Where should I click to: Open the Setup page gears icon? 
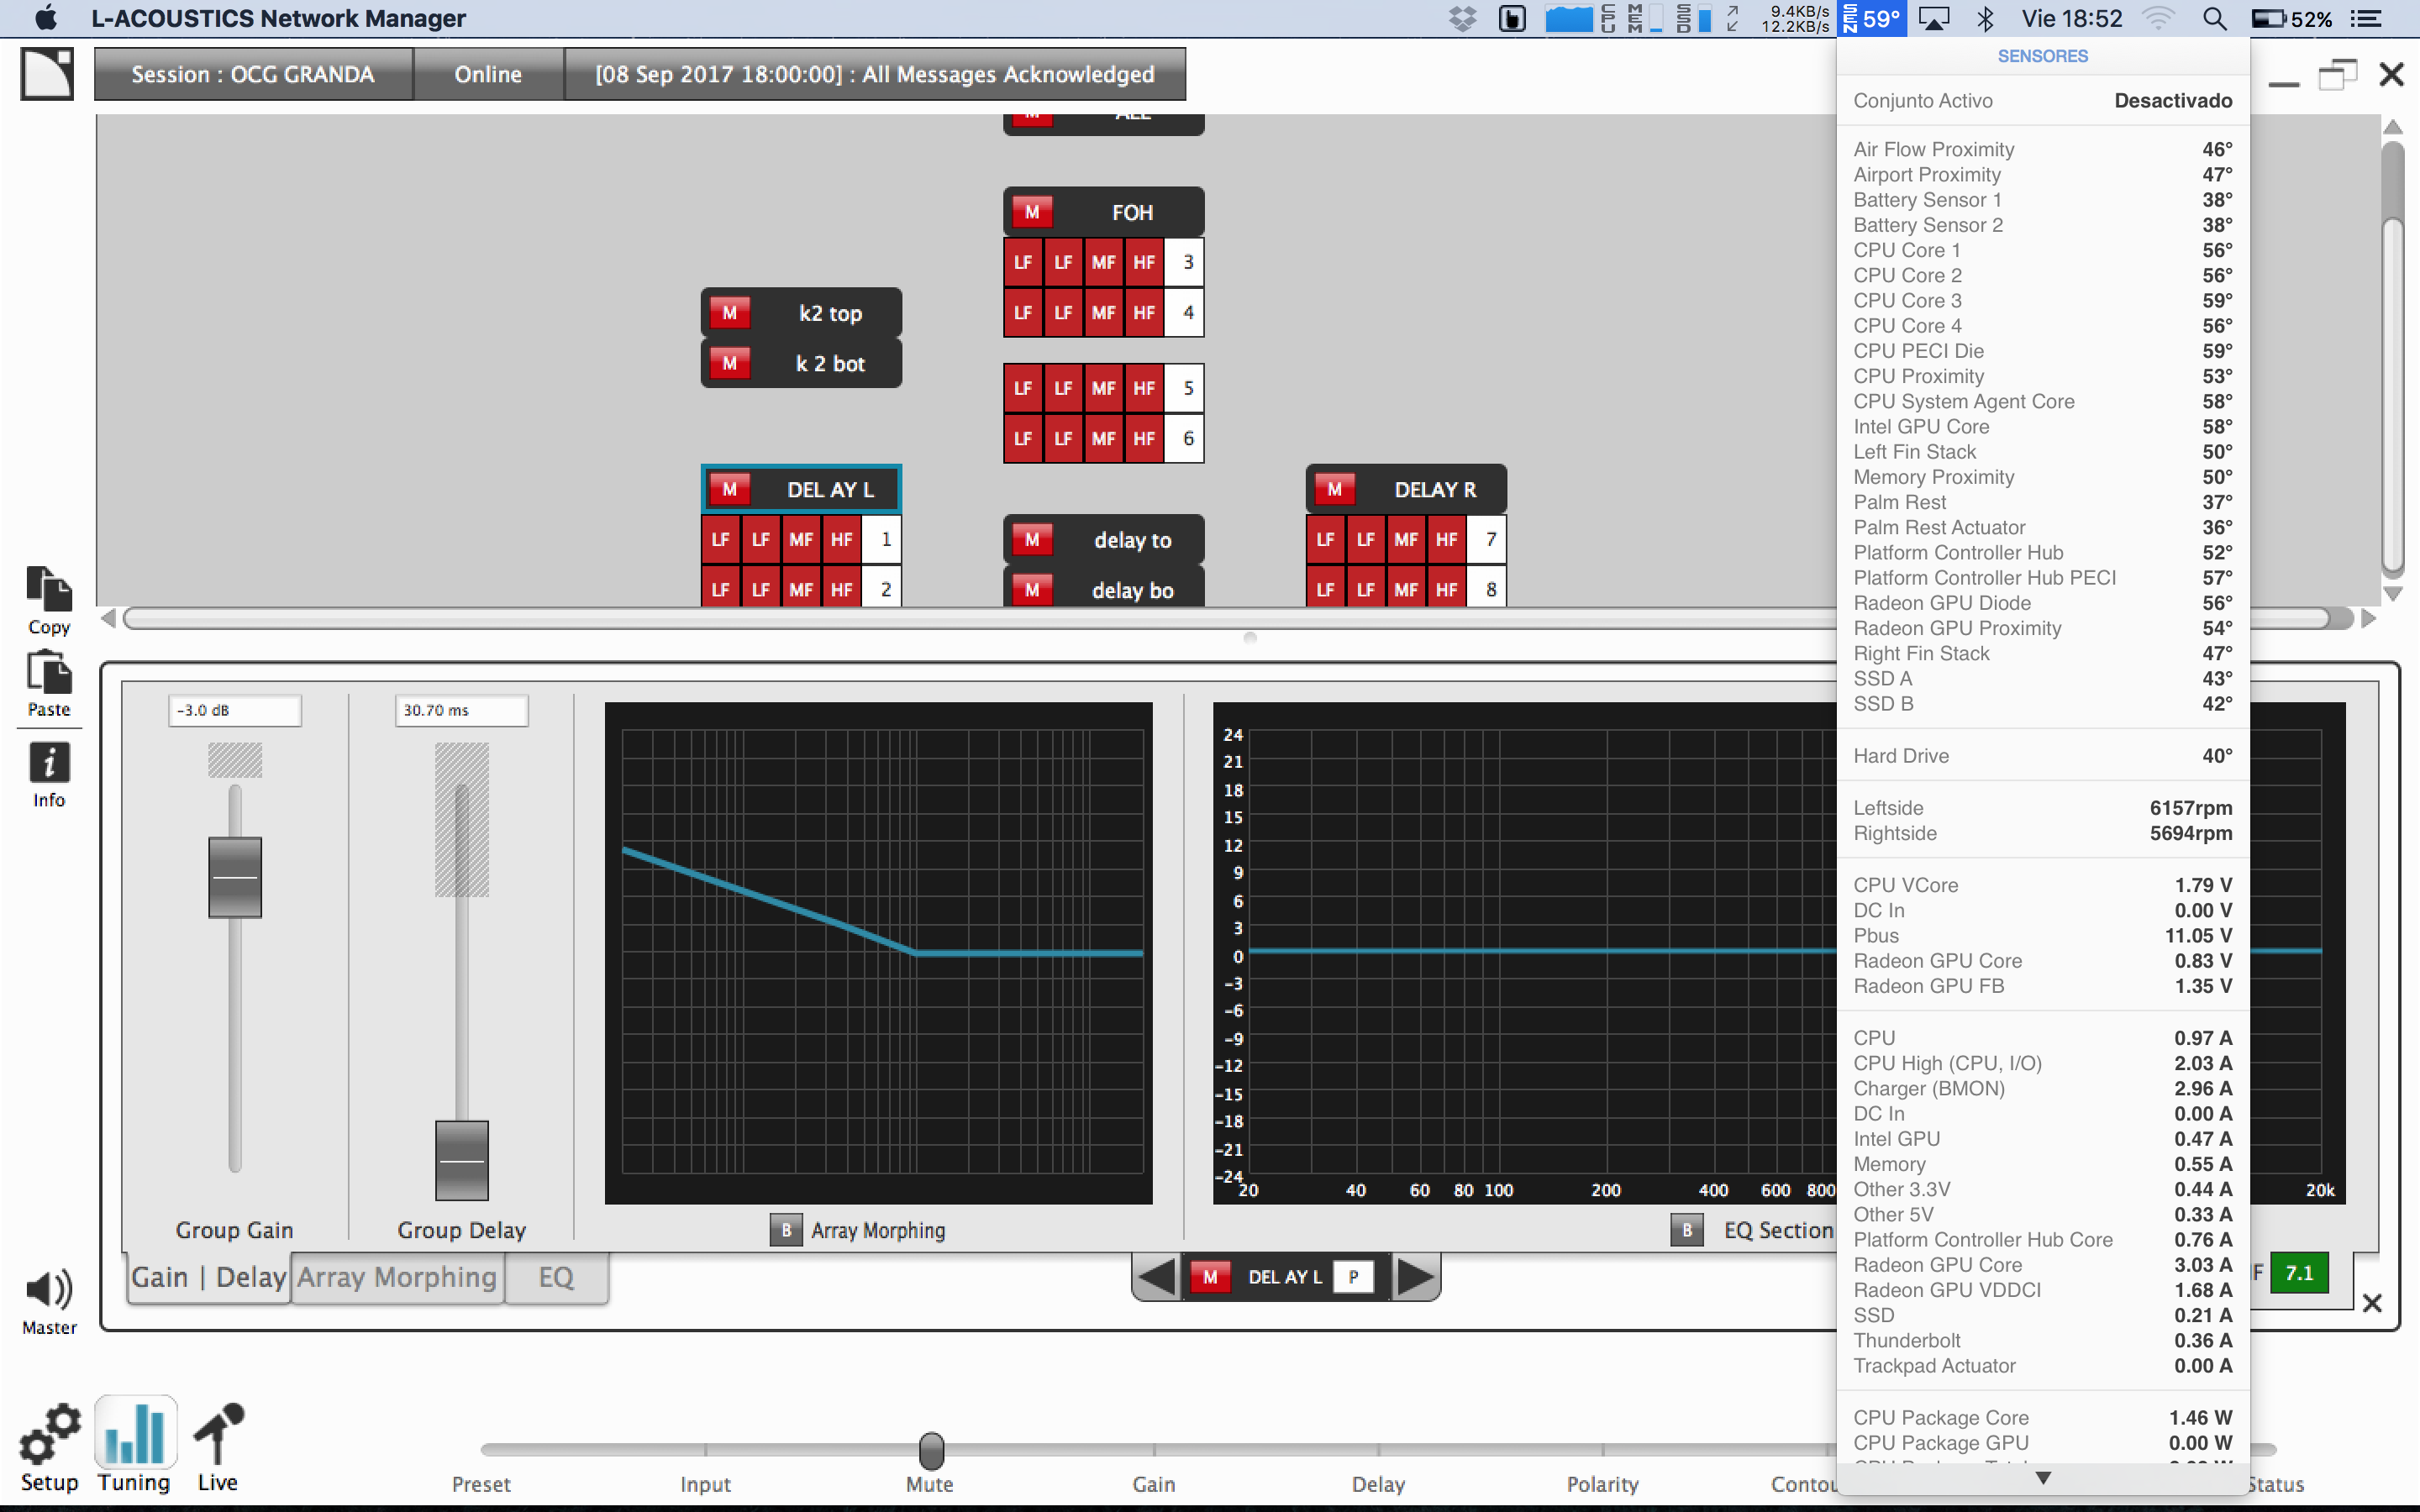49,1434
